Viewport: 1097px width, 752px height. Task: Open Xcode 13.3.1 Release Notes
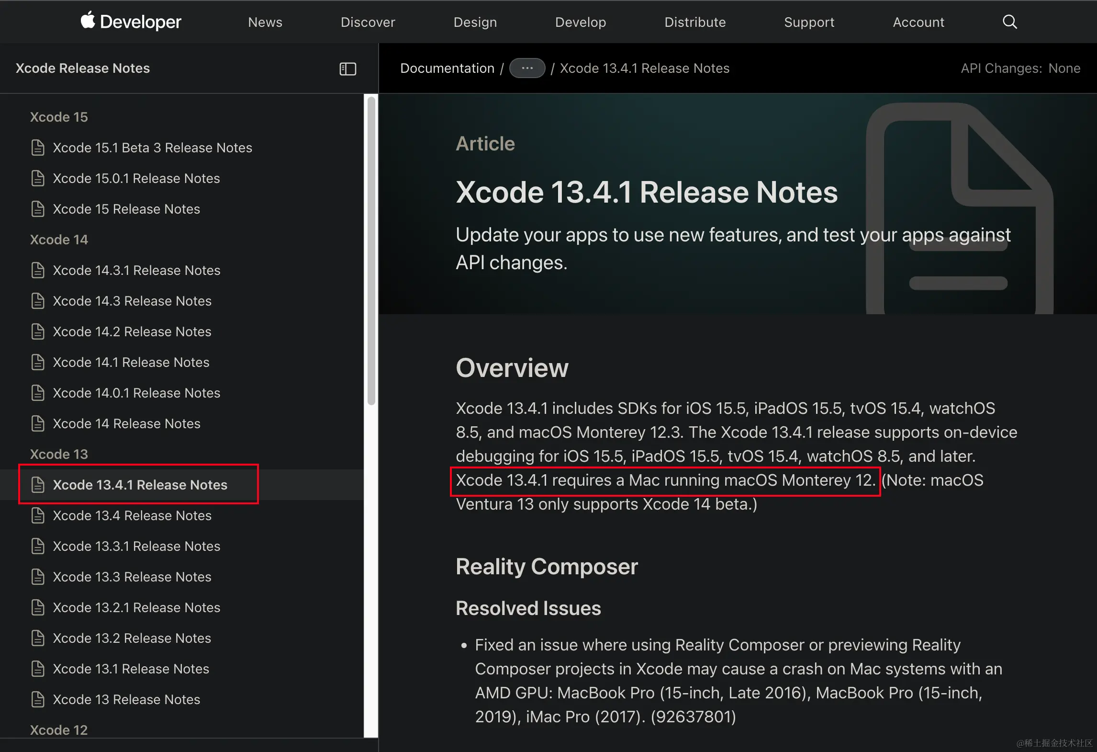coord(136,546)
